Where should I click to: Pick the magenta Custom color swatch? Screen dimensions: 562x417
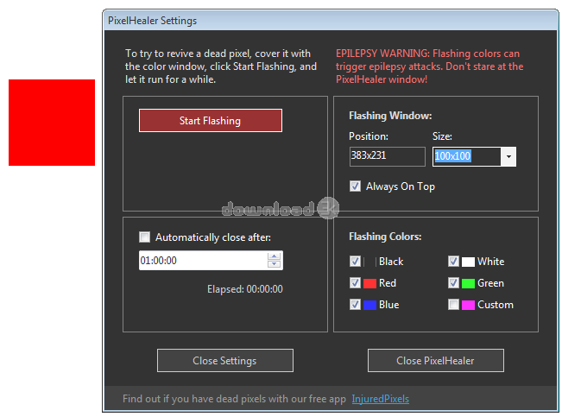(468, 305)
